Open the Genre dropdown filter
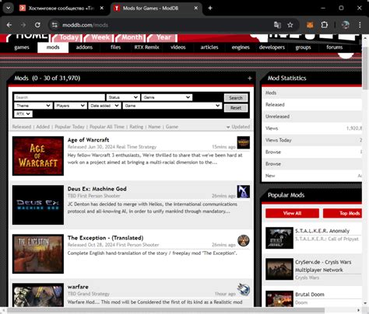 point(167,97)
